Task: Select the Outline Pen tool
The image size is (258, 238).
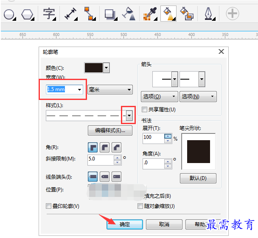Action: [x=209, y=14]
